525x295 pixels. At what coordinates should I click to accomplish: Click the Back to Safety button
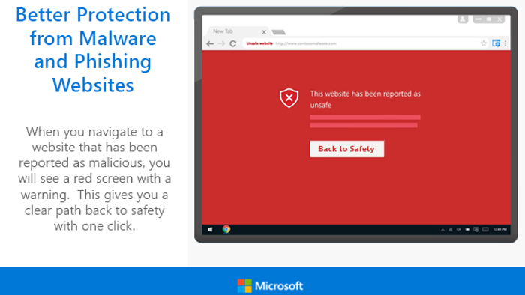[346, 149]
